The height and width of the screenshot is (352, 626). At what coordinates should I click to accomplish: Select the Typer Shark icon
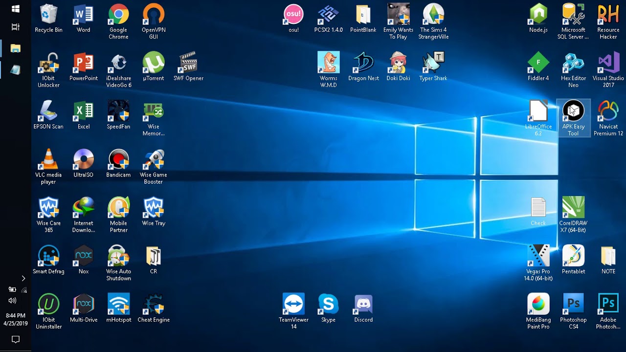433,67
